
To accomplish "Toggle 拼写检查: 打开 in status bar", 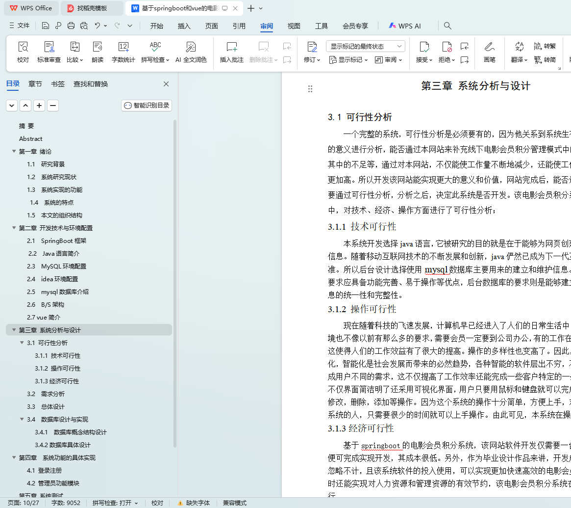I will click(x=115, y=503).
